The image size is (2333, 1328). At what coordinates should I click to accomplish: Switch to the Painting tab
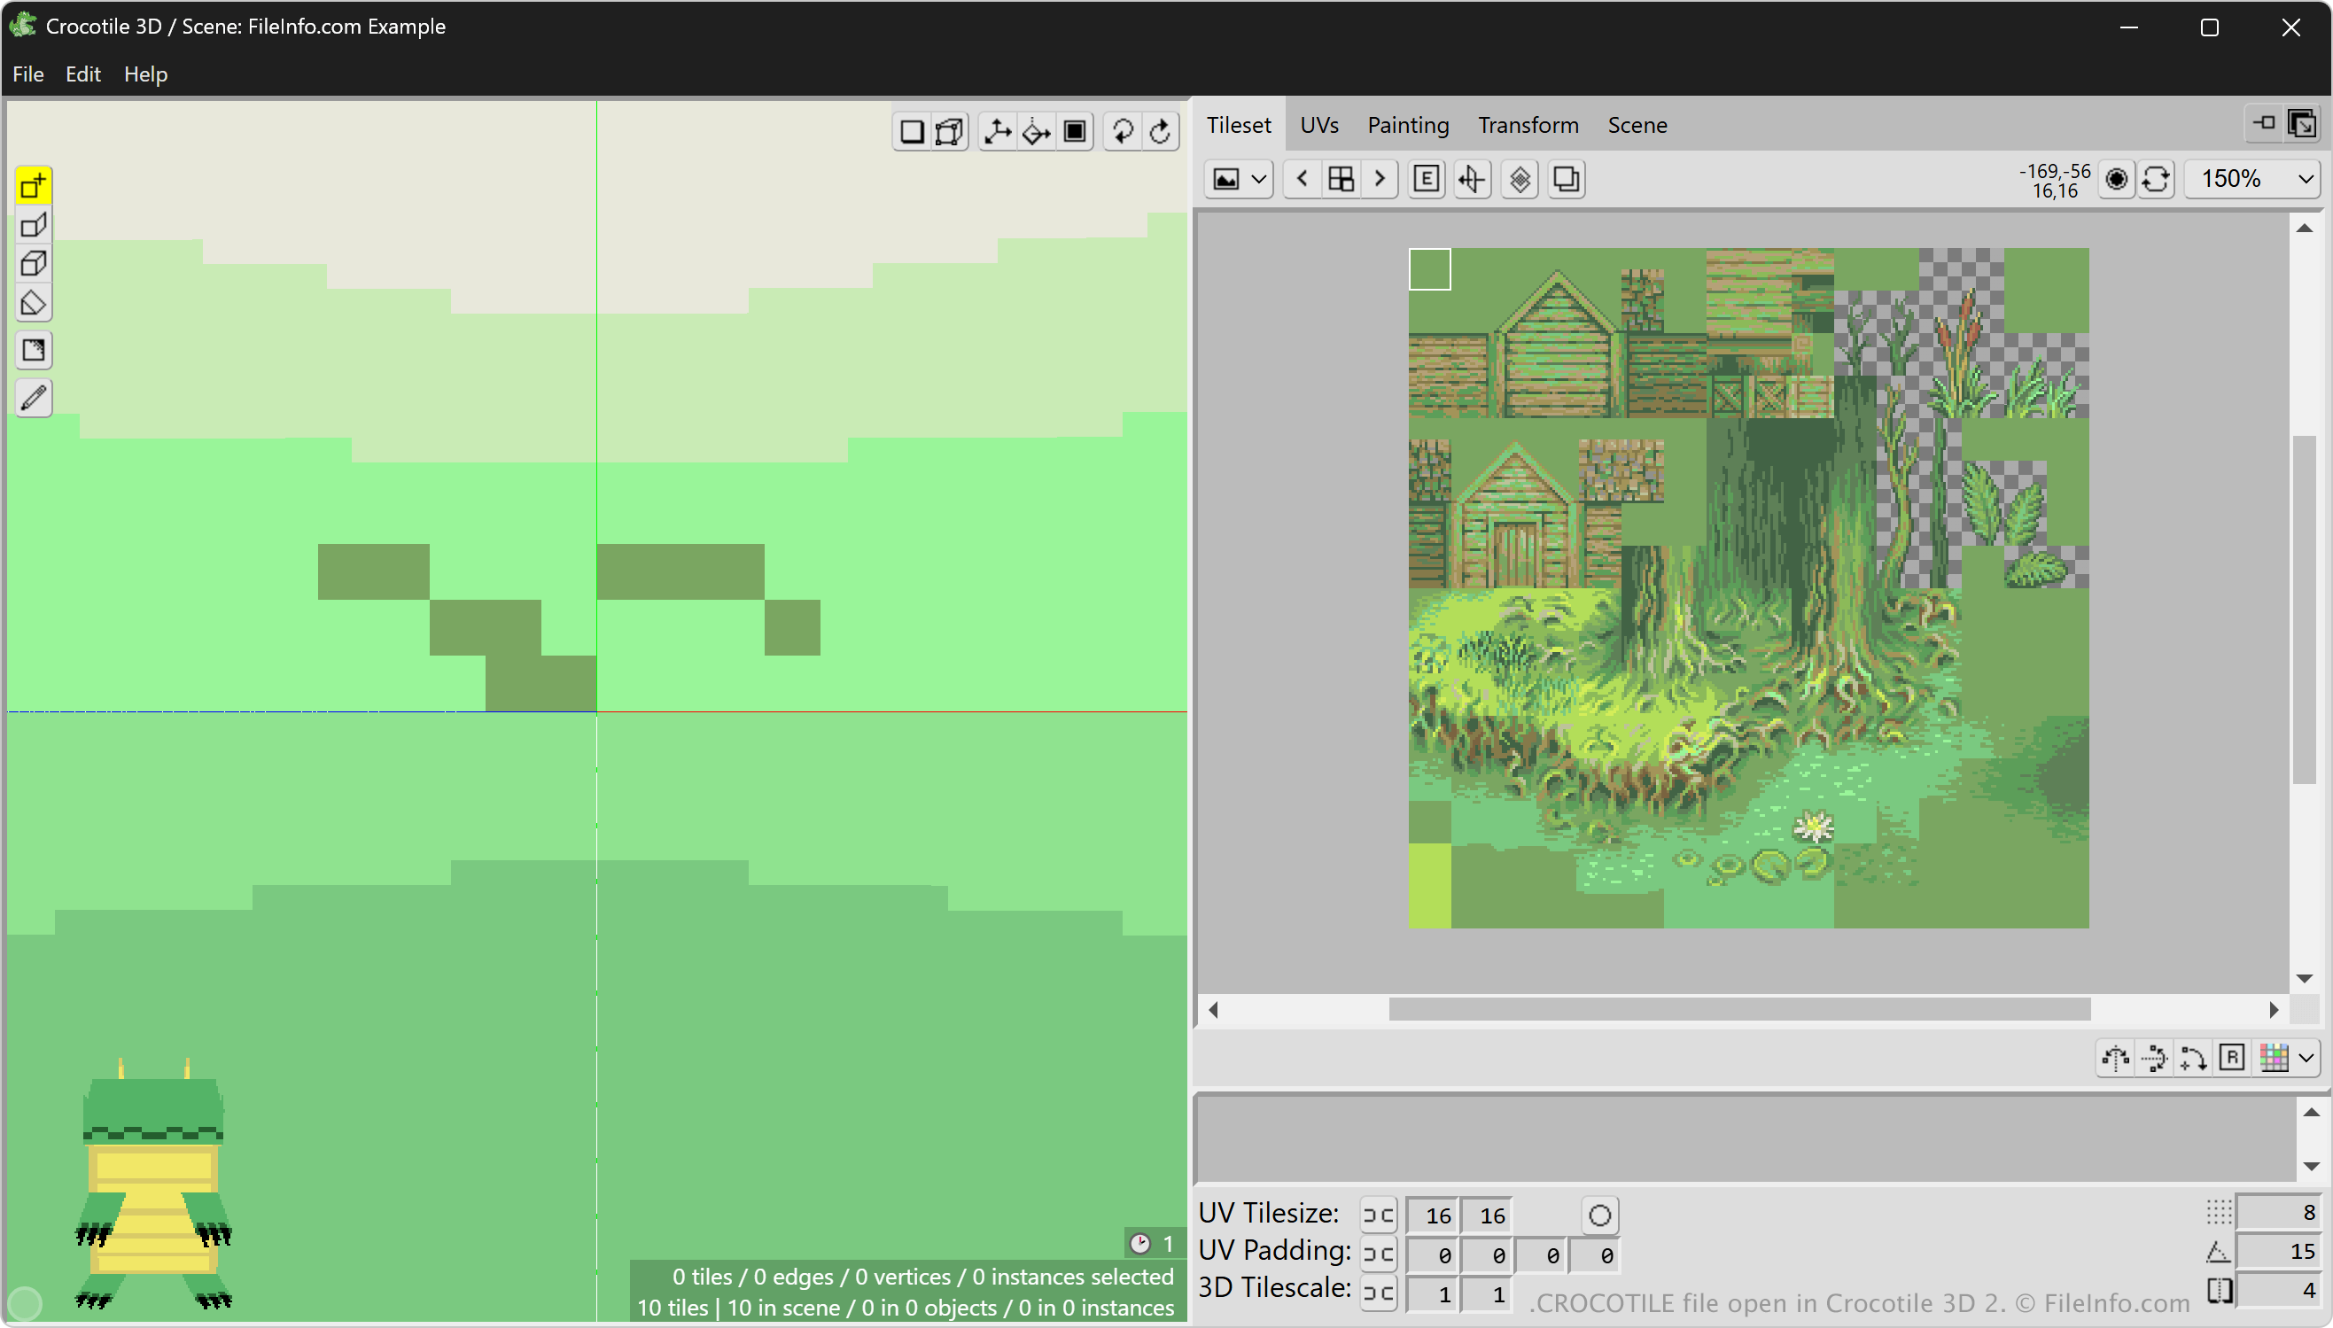(1407, 125)
